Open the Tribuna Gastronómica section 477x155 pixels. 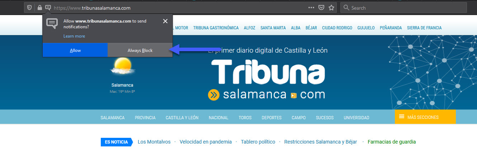tap(216, 28)
